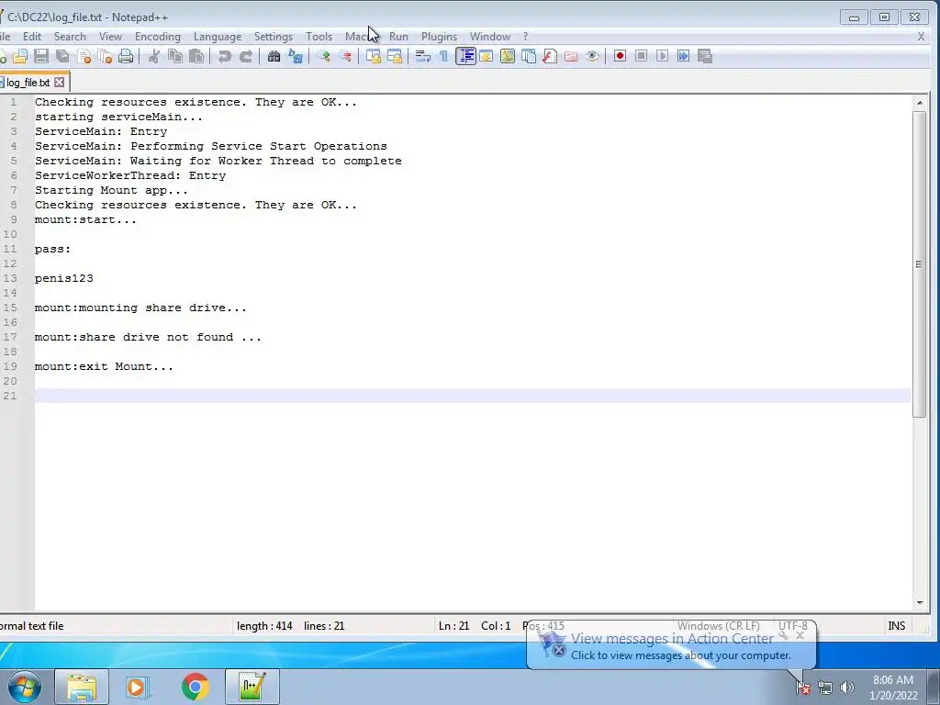This screenshot has height=705, width=940.
Task: Open the View menu
Action: tap(110, 37)
